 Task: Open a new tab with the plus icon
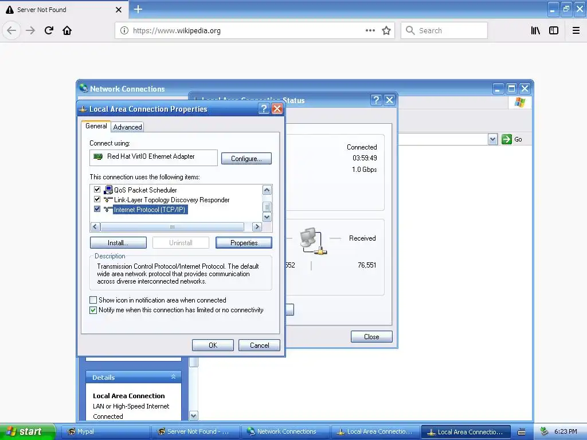click(138, 9)
